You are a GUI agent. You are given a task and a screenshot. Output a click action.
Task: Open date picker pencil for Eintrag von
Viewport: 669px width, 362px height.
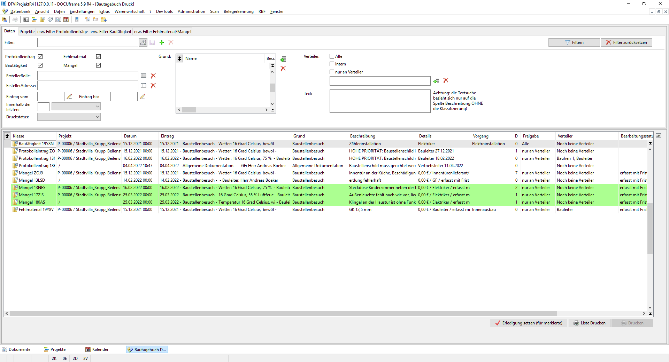click(69, 96)
